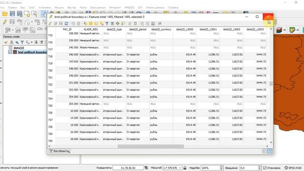Screen dimensions: 304x171
Task: Open the Справка menu
Action: coord(173,8)
